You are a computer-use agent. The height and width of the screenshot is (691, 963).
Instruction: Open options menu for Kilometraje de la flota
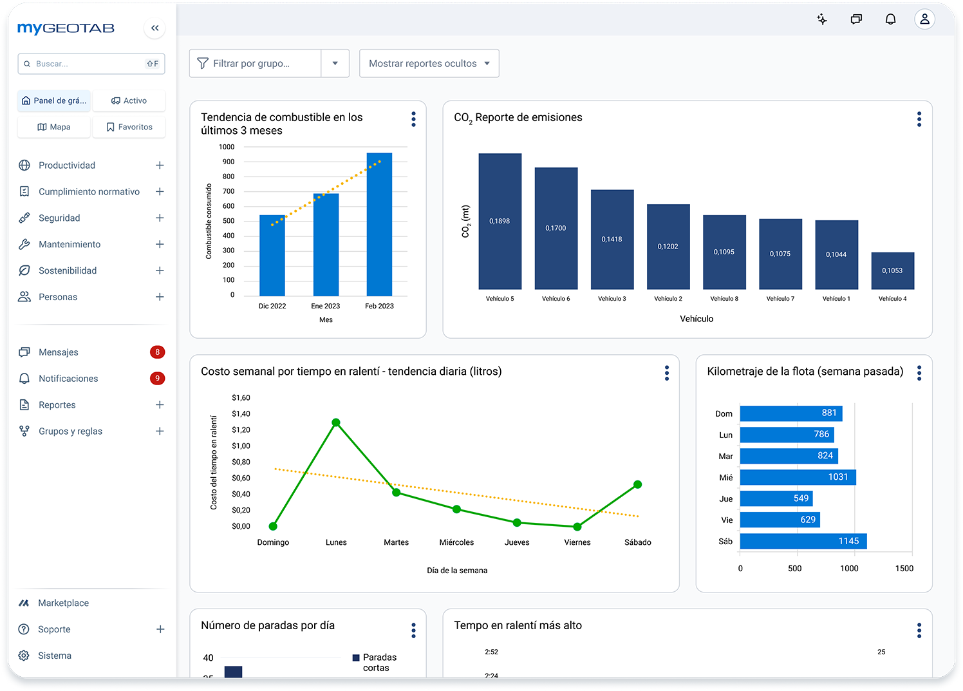pos(919,373)
